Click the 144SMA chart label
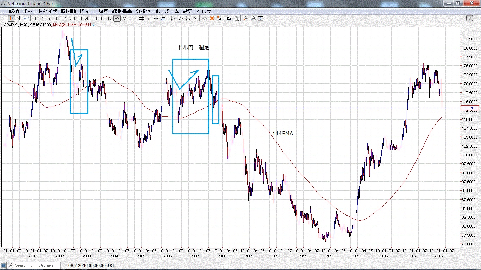481x270 pixels. point(282,134)
